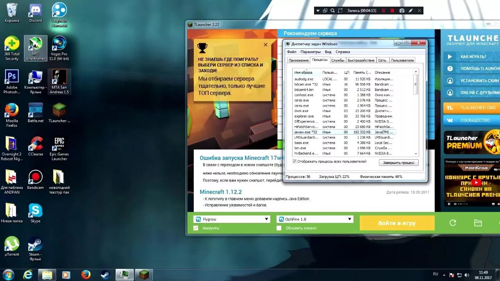Viewport: 500px width, 281px height.
Task: Select the Battle.net desktop icon
Action: [36, 113]
